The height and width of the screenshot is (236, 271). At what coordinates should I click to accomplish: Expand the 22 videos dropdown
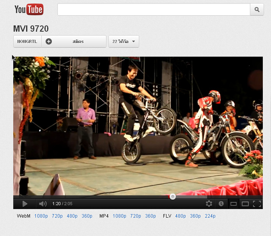pyautogui.click(x=124, y=41)
